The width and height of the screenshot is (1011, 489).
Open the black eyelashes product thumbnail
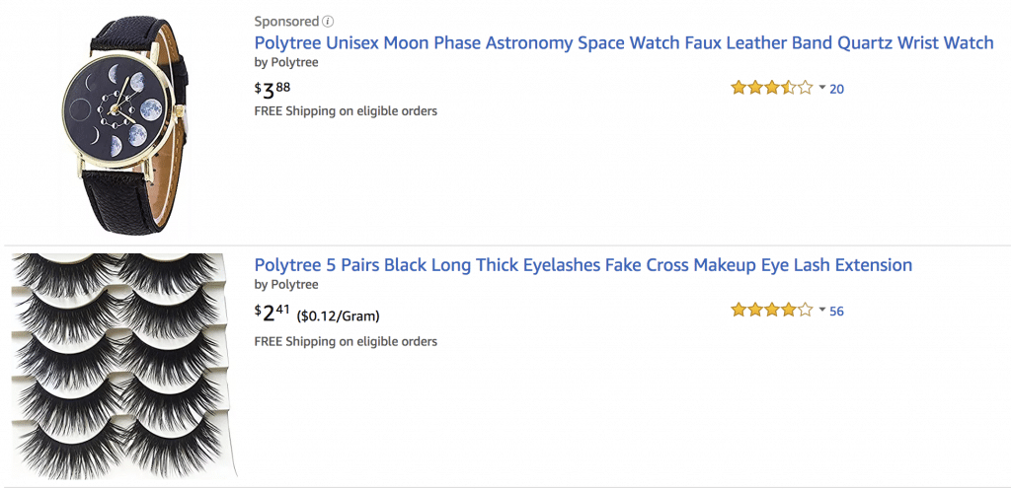[x=123, y=366]
